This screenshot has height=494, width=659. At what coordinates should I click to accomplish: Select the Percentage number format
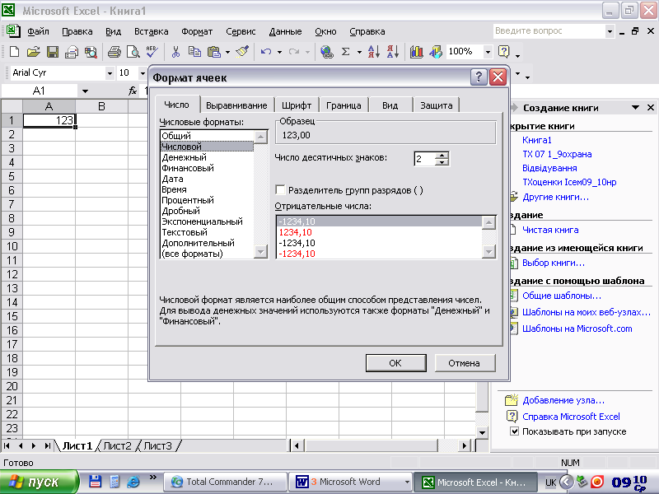[208, 200]
